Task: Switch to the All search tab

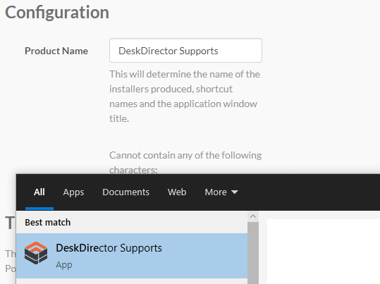Action: (x=39, y=192)
